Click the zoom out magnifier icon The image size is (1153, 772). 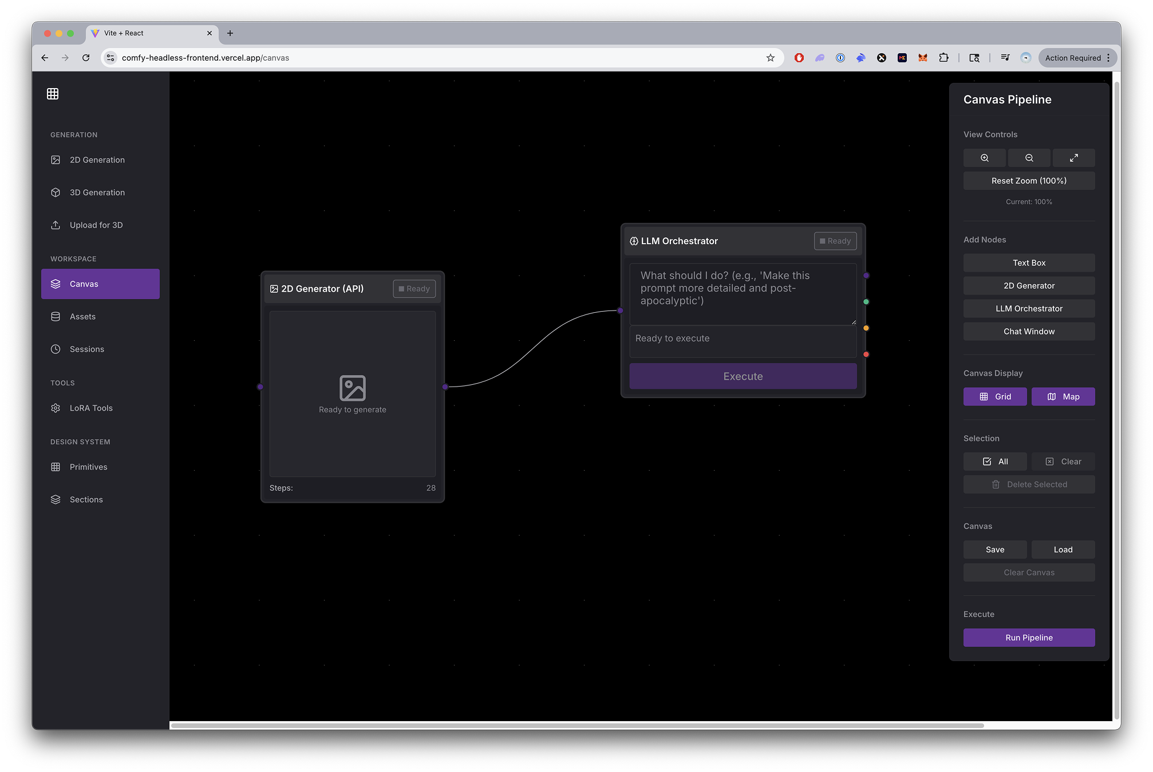click(x=1029, y=158)
